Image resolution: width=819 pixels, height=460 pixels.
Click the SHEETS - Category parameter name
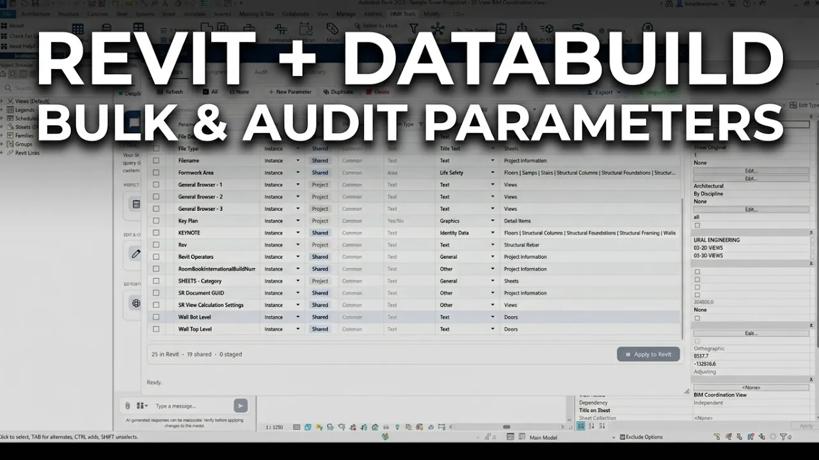[200, 281]
